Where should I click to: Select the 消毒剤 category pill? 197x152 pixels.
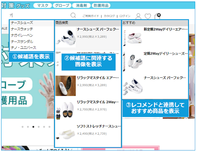[x=82, y=5]
